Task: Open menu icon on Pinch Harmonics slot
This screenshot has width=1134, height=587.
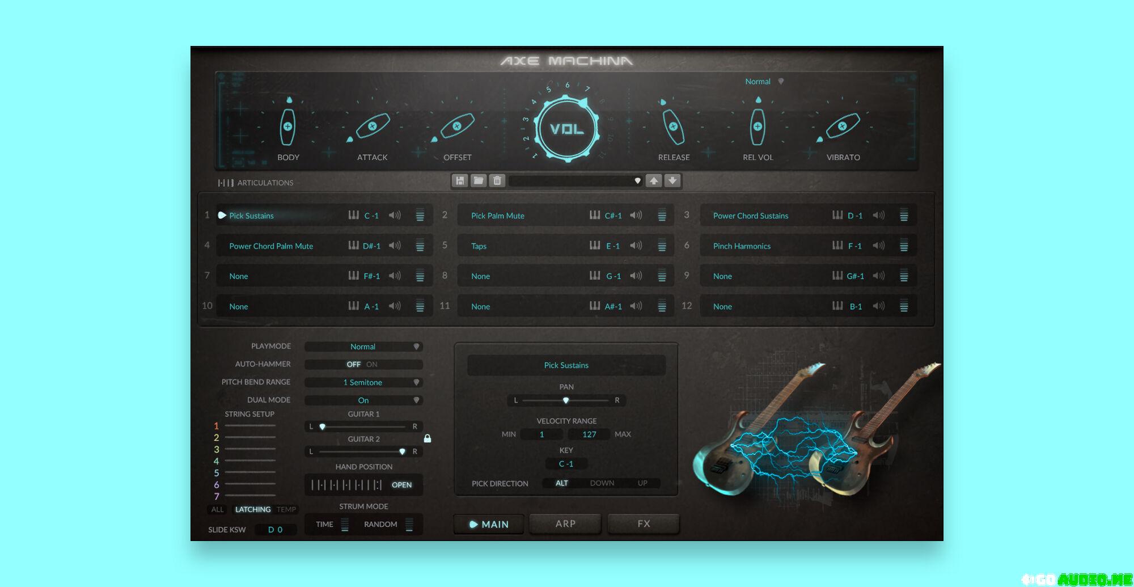Action: point(904,246)
